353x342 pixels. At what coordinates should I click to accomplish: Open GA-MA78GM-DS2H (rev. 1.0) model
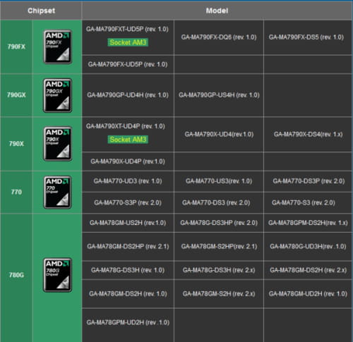tap(128, 294)
